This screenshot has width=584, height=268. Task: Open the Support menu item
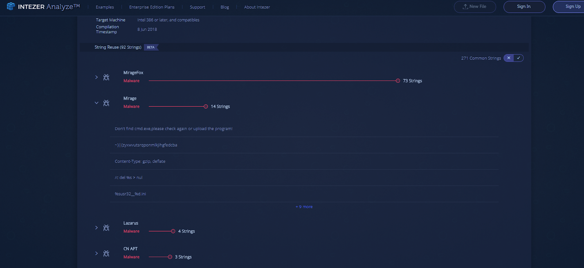pos(197,7)
